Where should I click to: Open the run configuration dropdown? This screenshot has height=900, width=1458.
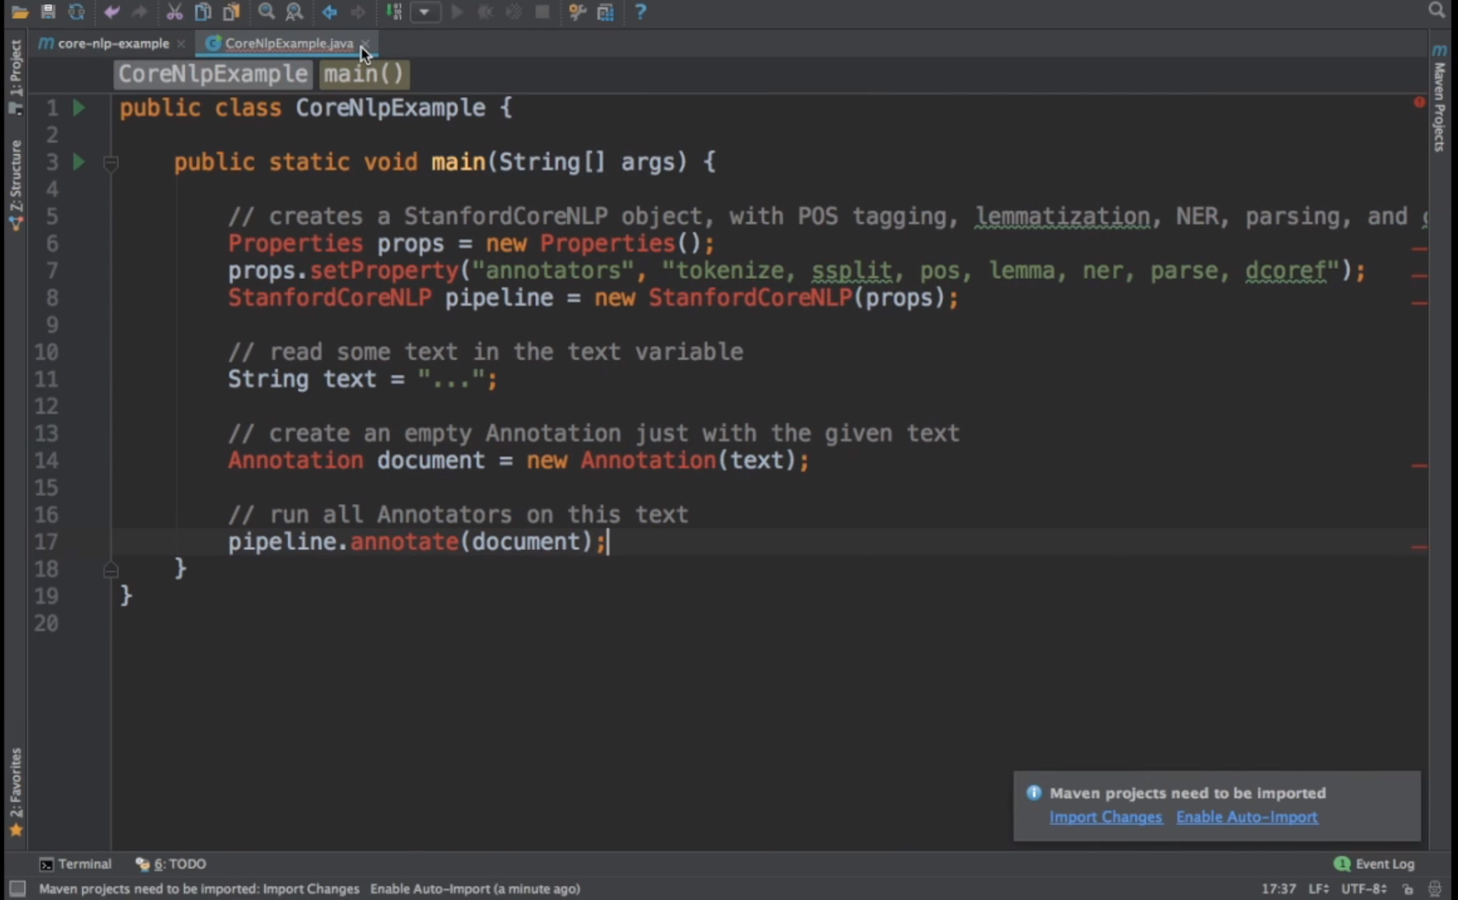[x=425, y=12]
